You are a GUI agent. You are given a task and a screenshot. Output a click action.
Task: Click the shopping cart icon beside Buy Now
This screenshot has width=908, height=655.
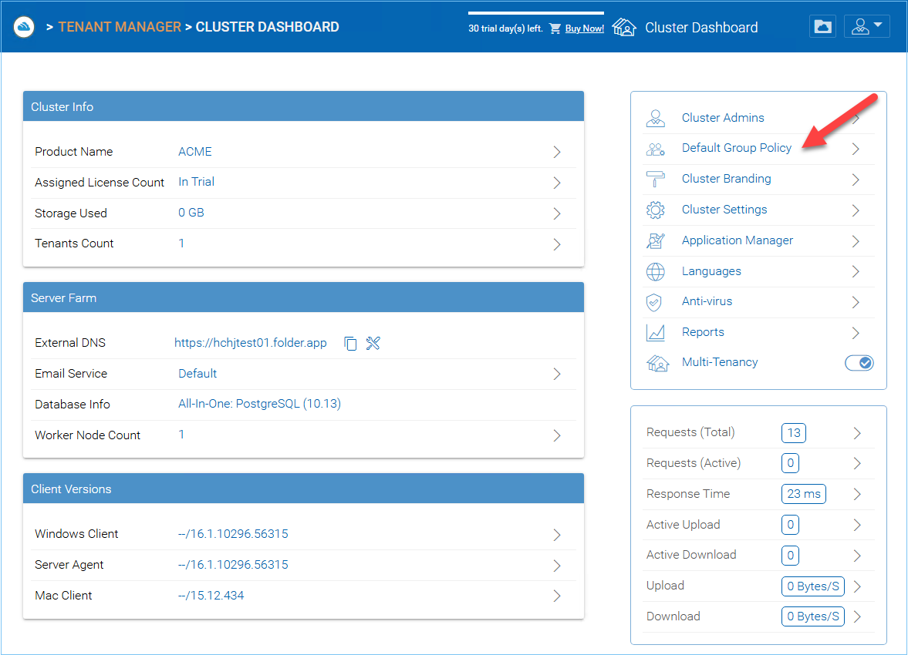coord(555,29)
